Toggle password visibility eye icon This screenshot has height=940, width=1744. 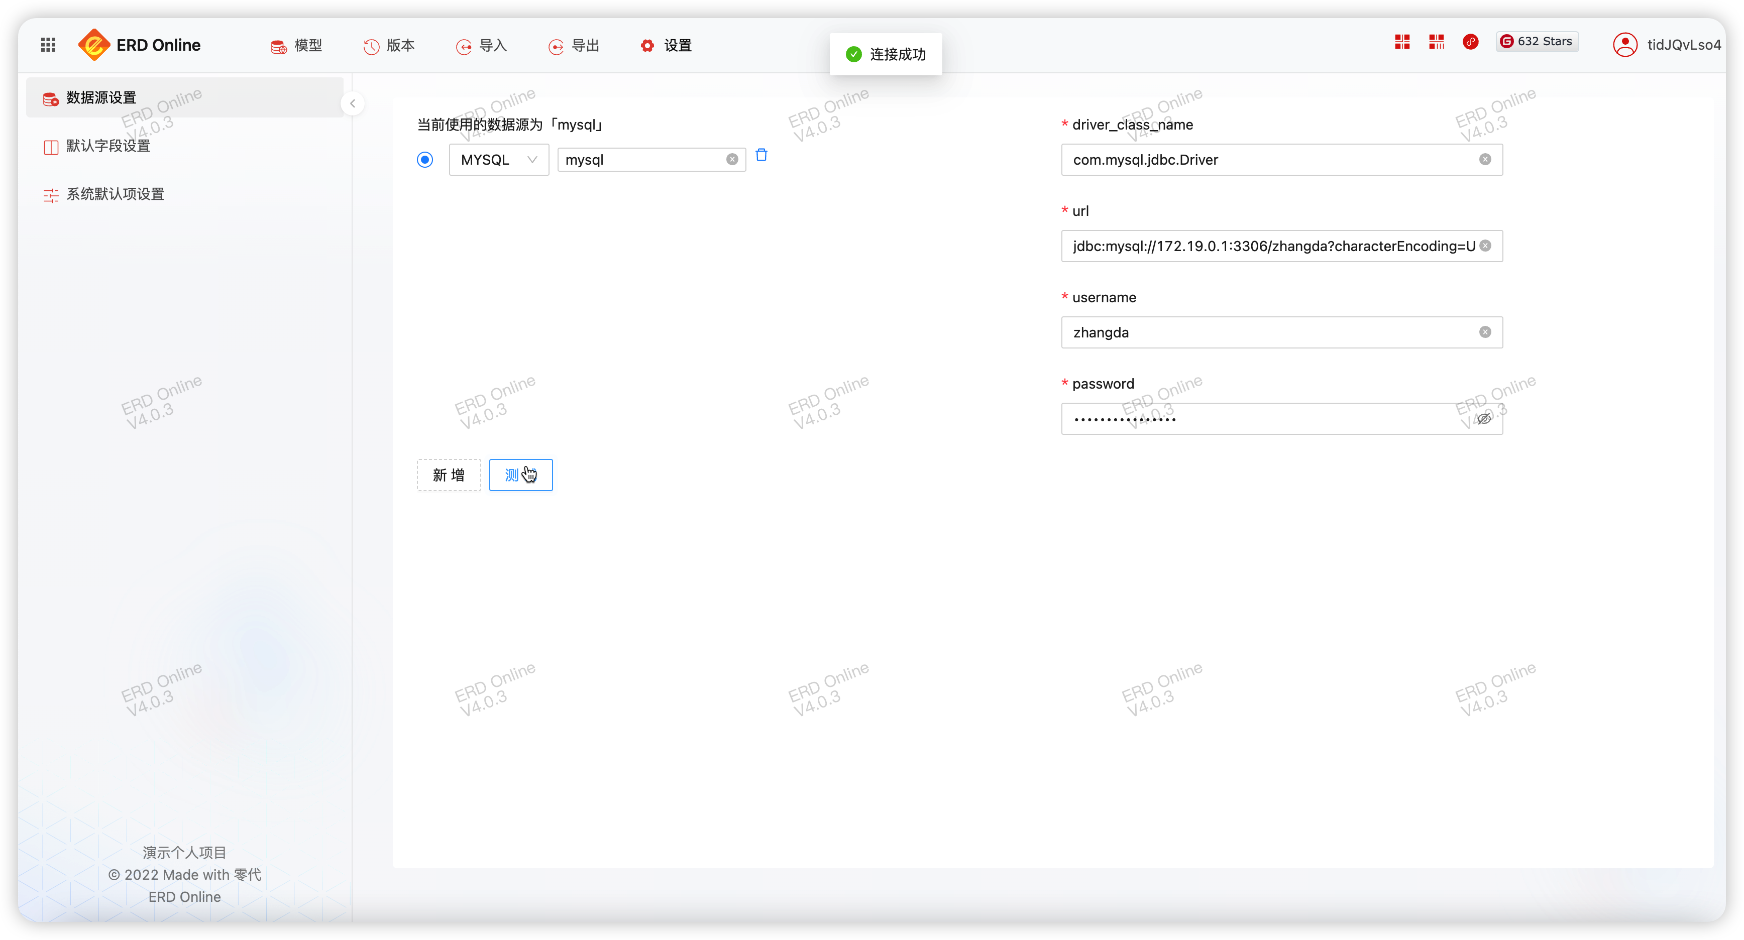coord(1483,419)
